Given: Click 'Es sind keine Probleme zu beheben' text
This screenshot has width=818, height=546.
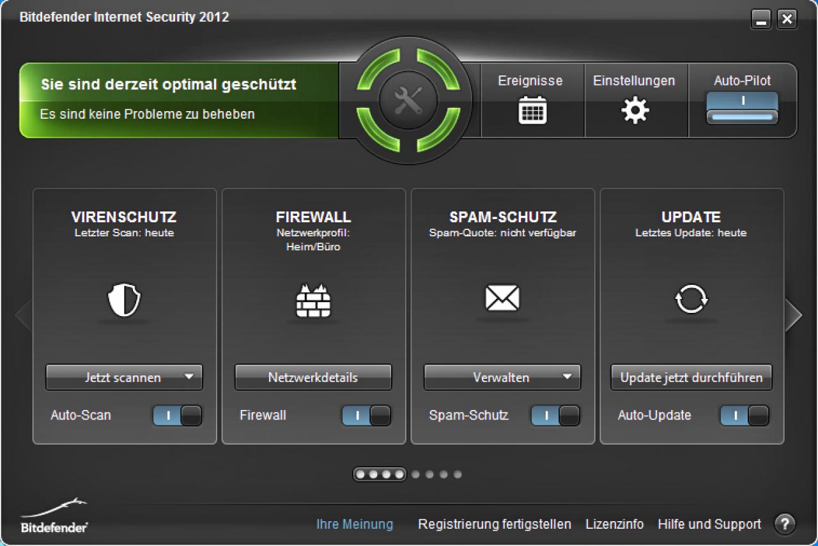Looking at the screenshot, I should pos(148,114).
